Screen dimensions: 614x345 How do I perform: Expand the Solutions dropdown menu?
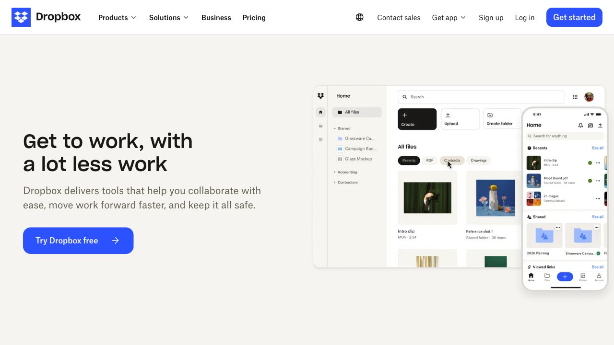(169, 17)
